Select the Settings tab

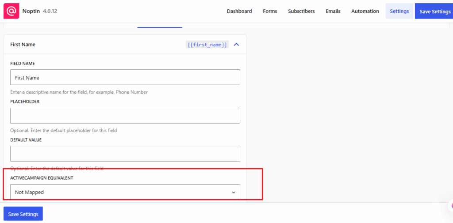399,11
